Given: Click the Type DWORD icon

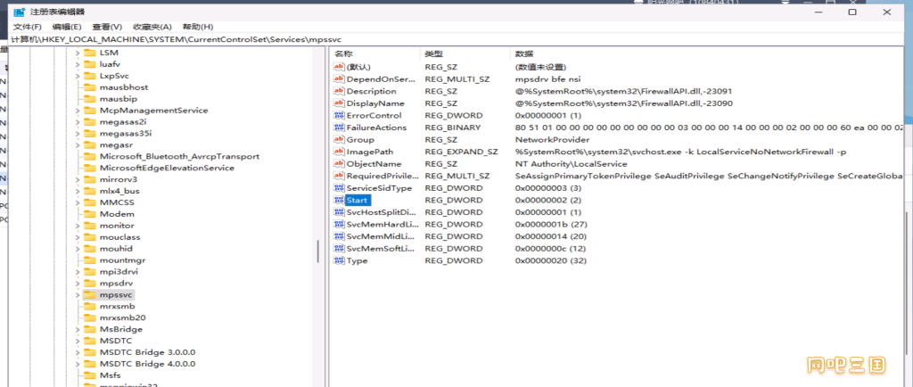Looking at the screenshot, I should pos(339,260).
